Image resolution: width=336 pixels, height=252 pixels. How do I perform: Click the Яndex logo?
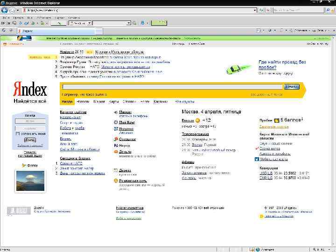(30, 89)
